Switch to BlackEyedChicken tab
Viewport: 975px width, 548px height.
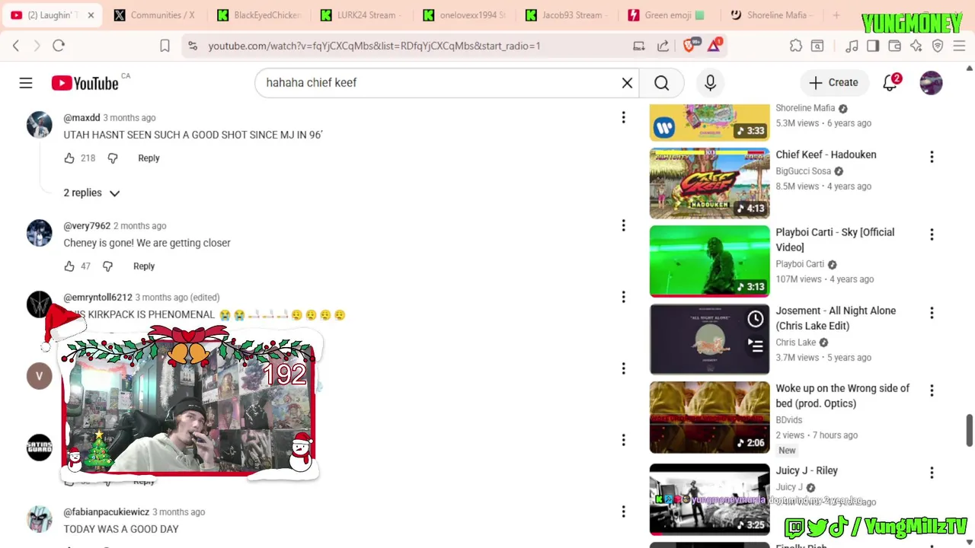click(259, 15)
